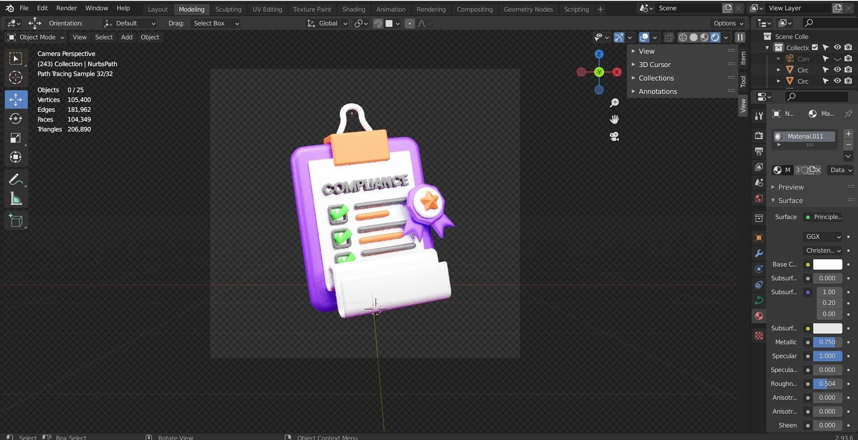
Task: Switch to solid viewport shading
Action: (x=693, y=38)
